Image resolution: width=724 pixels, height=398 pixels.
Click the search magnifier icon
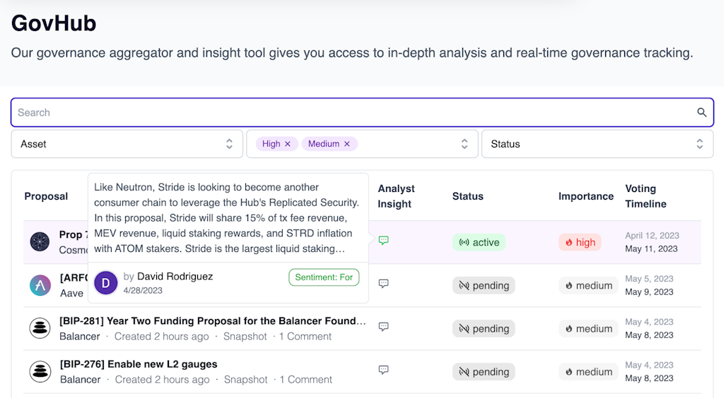(701, 112)
